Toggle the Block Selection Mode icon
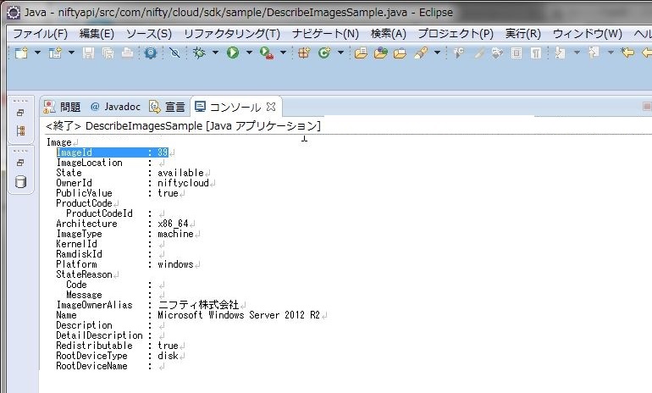Screen dimensions: 652x393 click(517, 53)
